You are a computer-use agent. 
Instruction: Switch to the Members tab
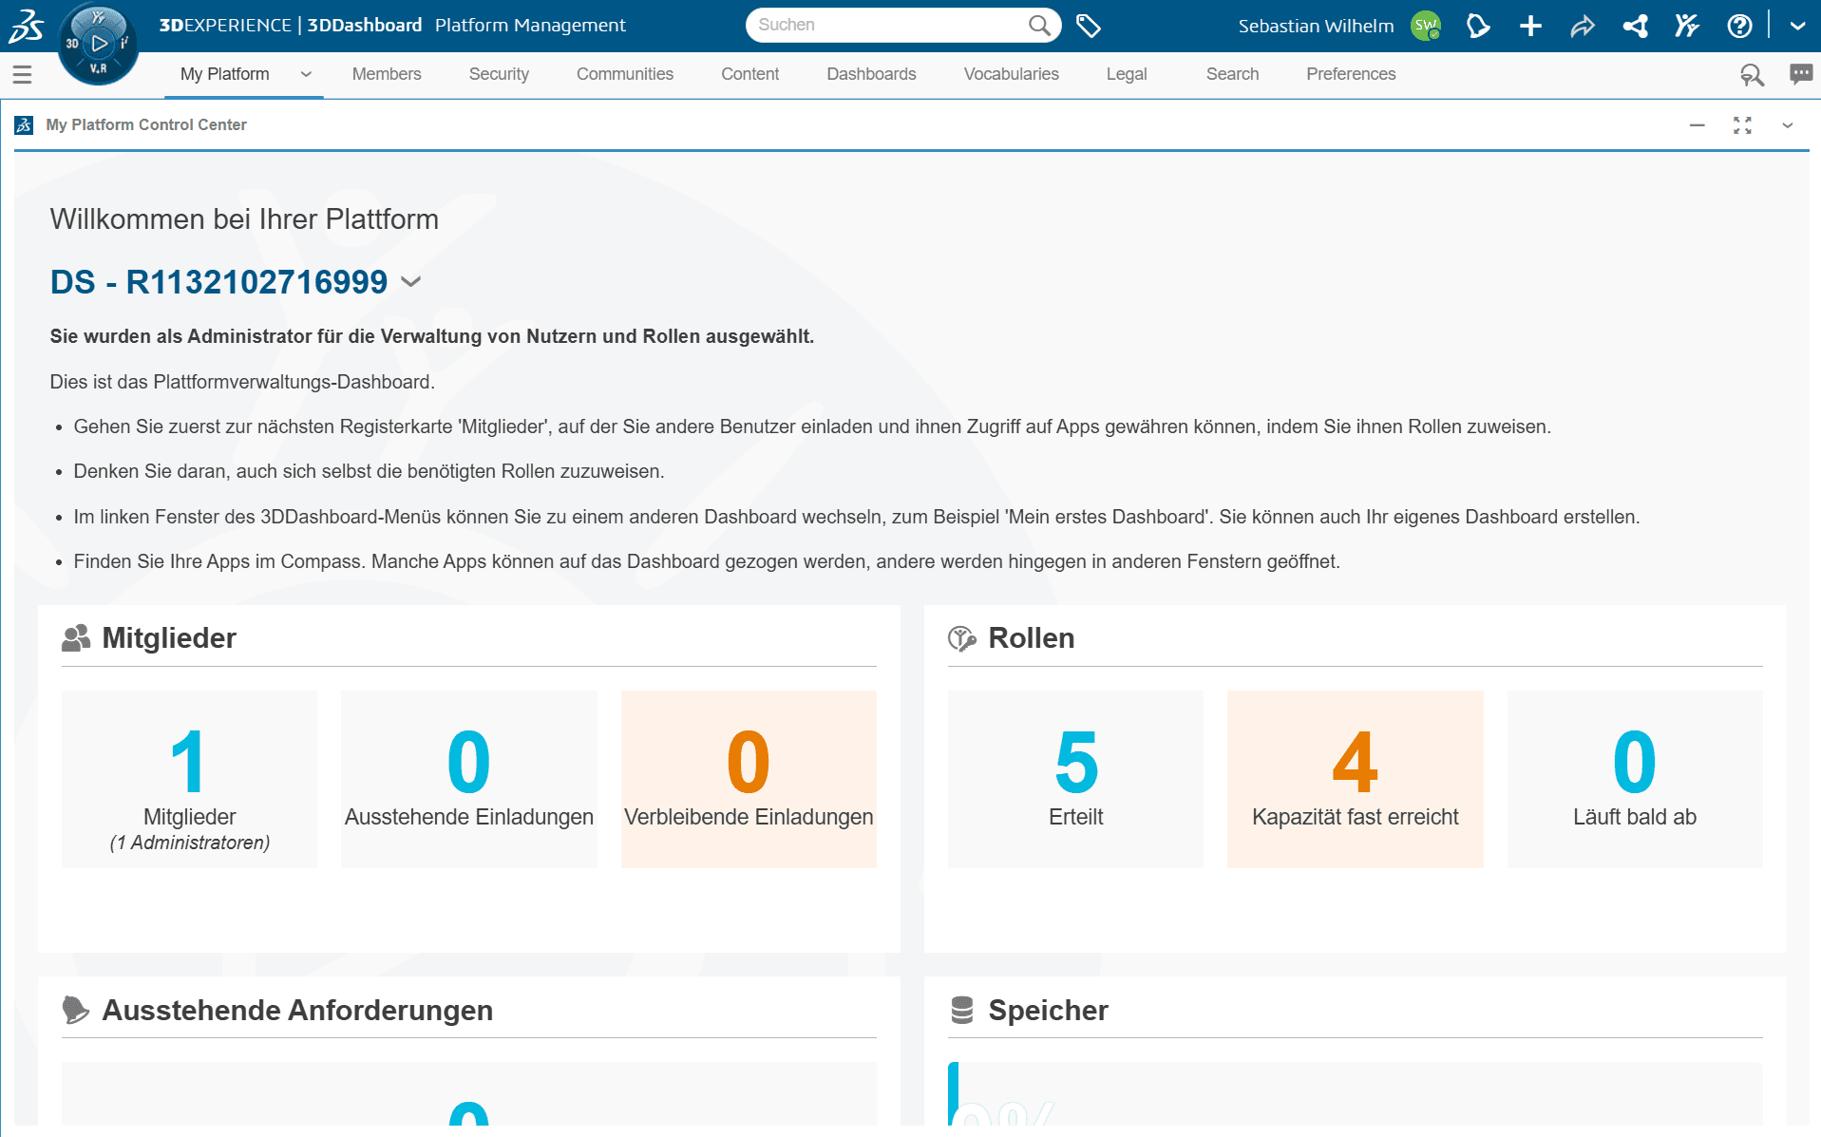pos(387,74)
